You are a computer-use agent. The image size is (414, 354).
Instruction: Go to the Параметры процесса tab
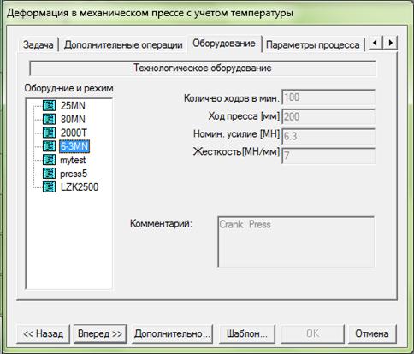(313, 44)
